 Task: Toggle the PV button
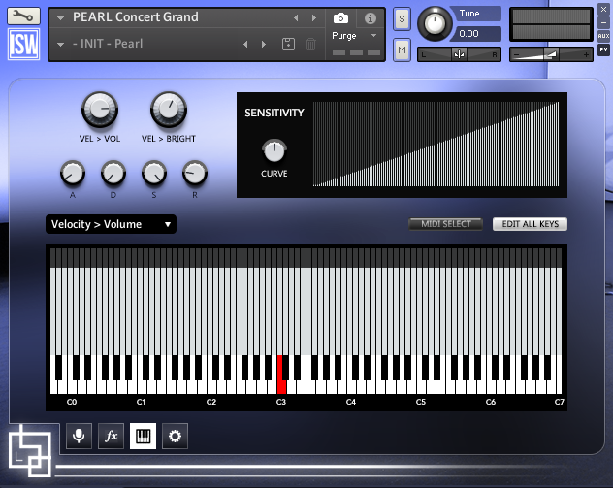click(x=603, y=49)
